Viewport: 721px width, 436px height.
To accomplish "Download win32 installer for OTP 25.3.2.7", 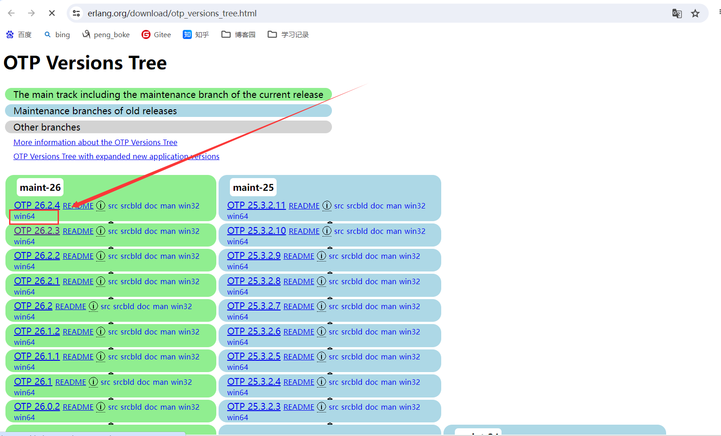I will pyautogui.click(x=409, y=306).
